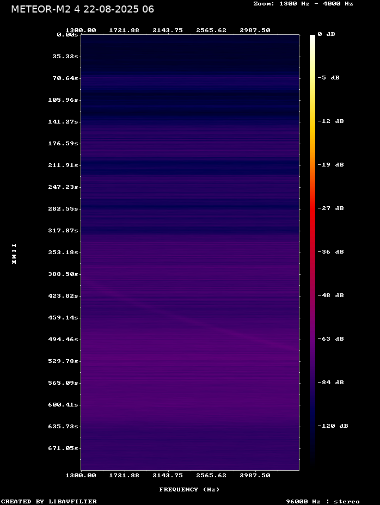This screenshot has width=380, height=505.
Task: Select the '282.55s' time label
Action: 63,209
